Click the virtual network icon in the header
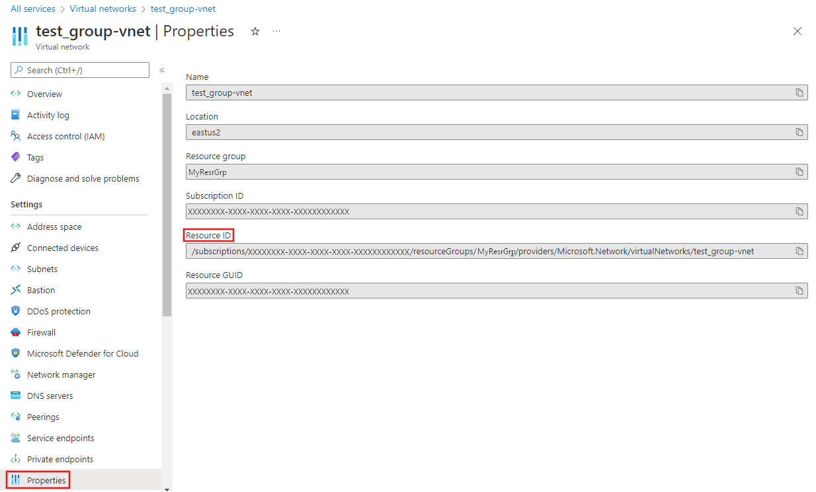The image size is (816, 492). click(20, 36)
